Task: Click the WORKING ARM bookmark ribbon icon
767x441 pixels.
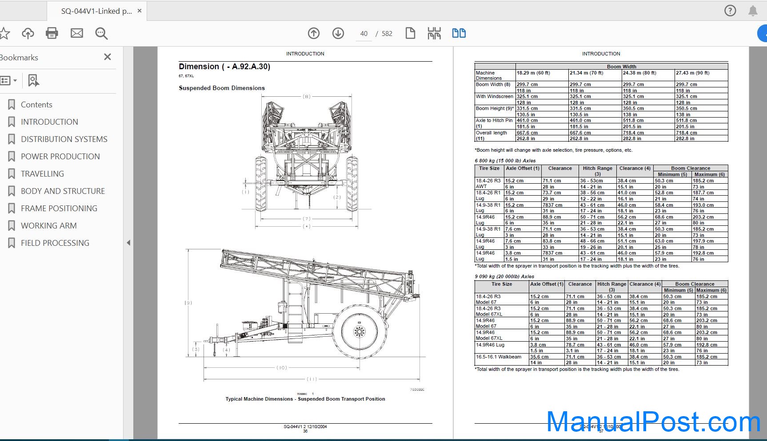Action: (x=12, y=226)
